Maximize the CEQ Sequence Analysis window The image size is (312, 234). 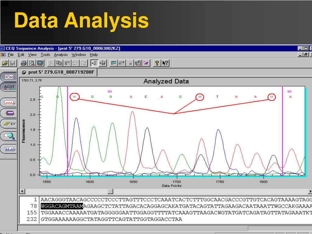point(306,48)
